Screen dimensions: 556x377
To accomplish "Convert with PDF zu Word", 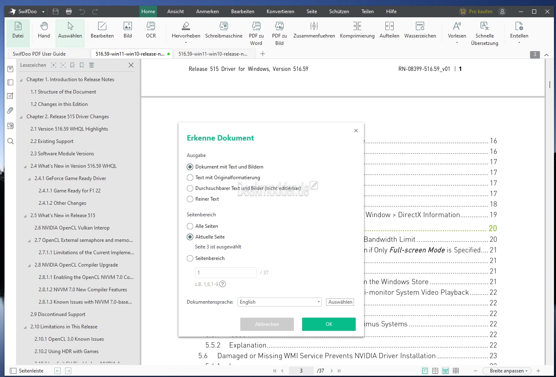I will click(x=256, y=33).
